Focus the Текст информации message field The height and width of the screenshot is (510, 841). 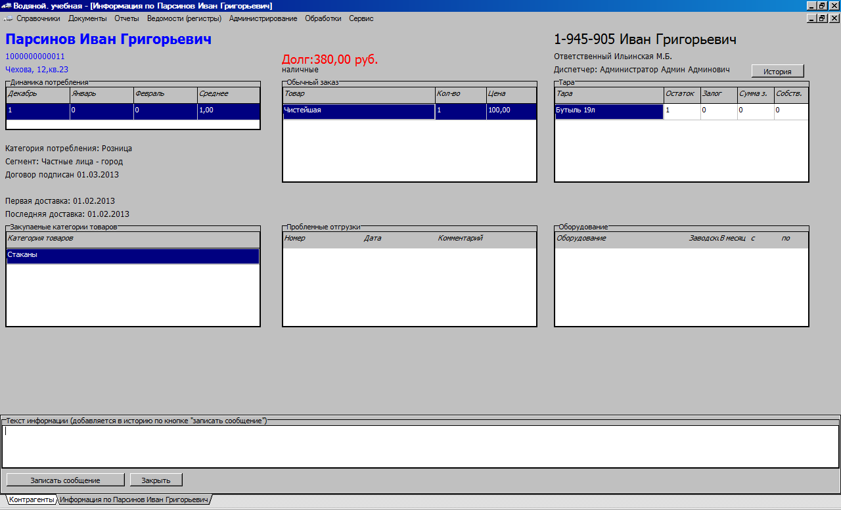[420, 446]
